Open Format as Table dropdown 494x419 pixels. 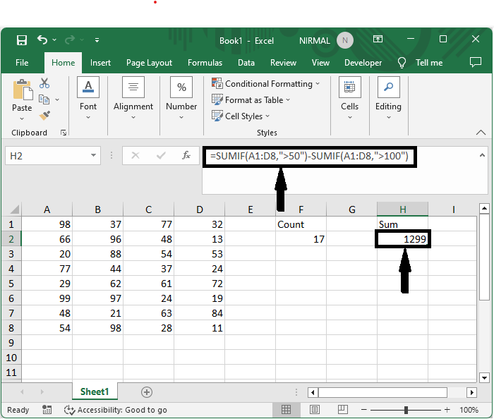coord(251,99)
